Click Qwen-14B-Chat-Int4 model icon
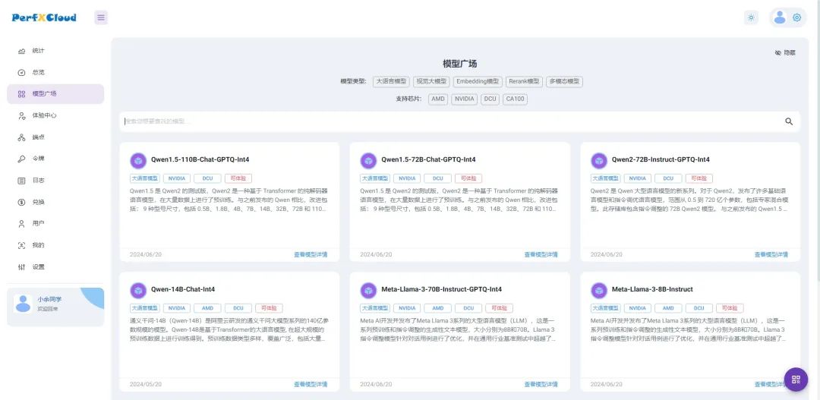 138,290
